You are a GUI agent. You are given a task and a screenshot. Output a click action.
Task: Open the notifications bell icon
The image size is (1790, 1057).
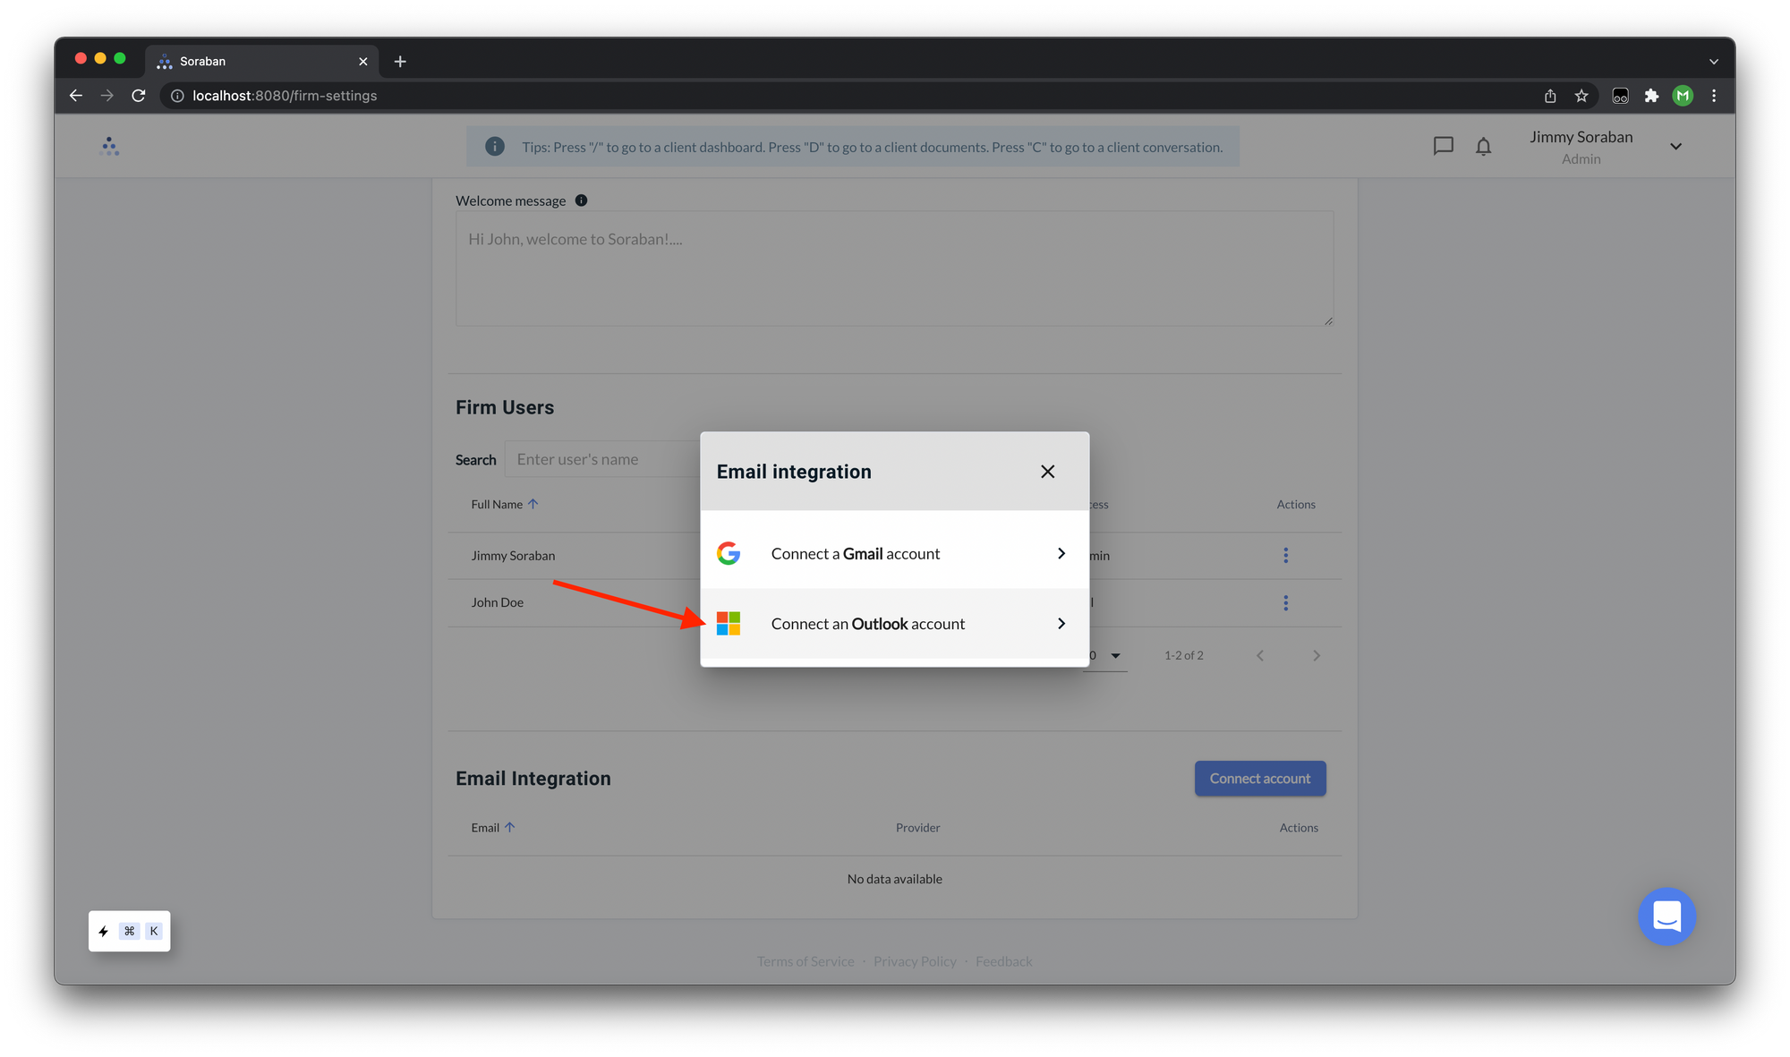tap(1483, 146)
